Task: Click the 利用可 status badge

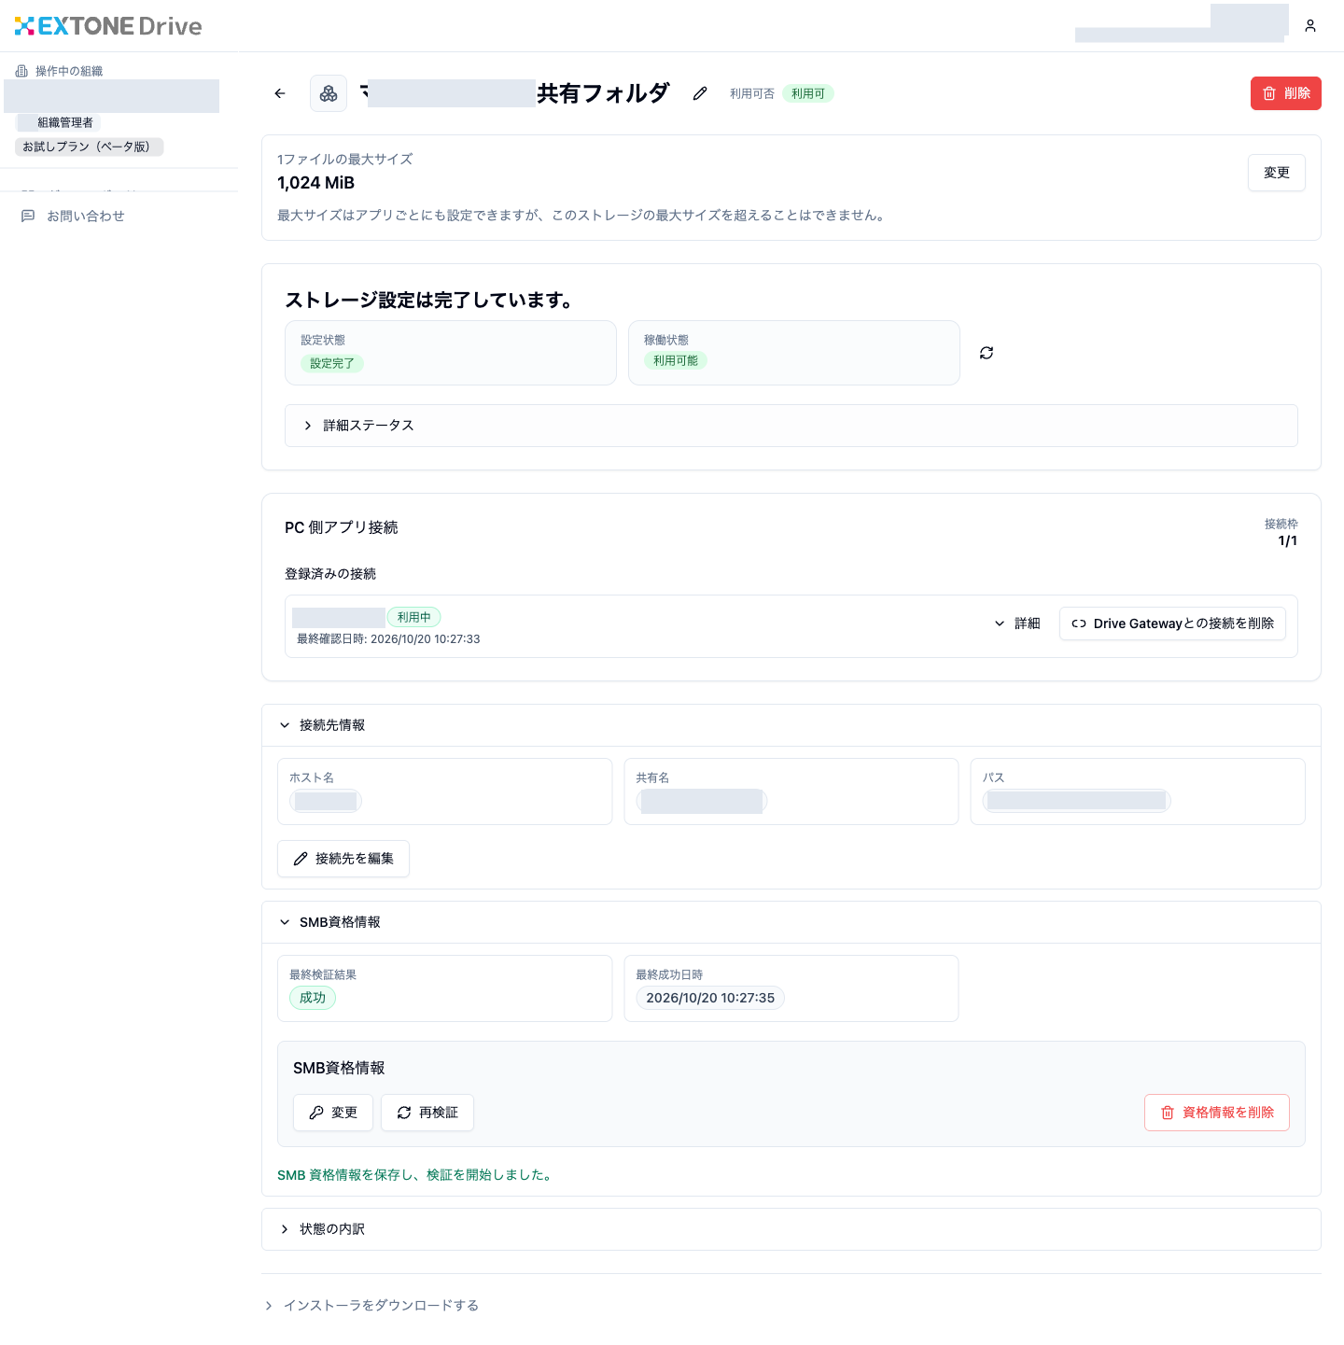Action: pos(808,93)
